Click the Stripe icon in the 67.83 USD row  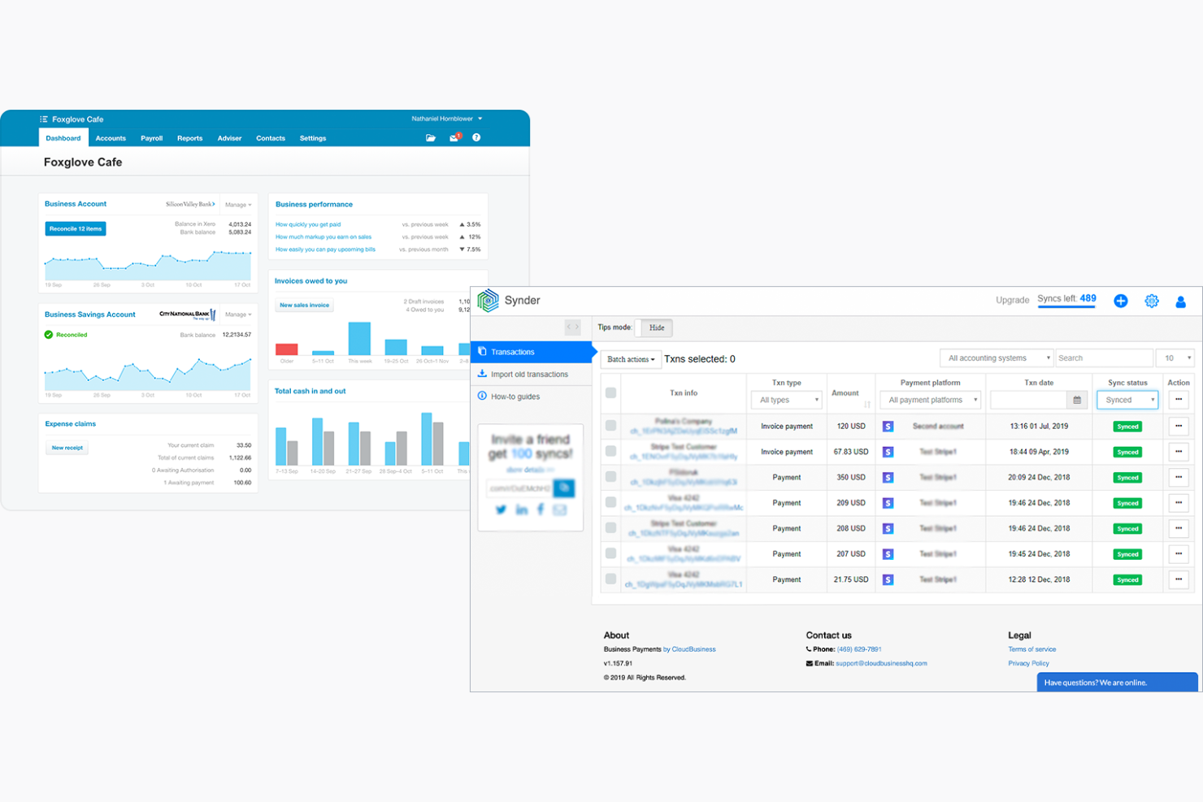pyautogui.click(x=888, y=452)
